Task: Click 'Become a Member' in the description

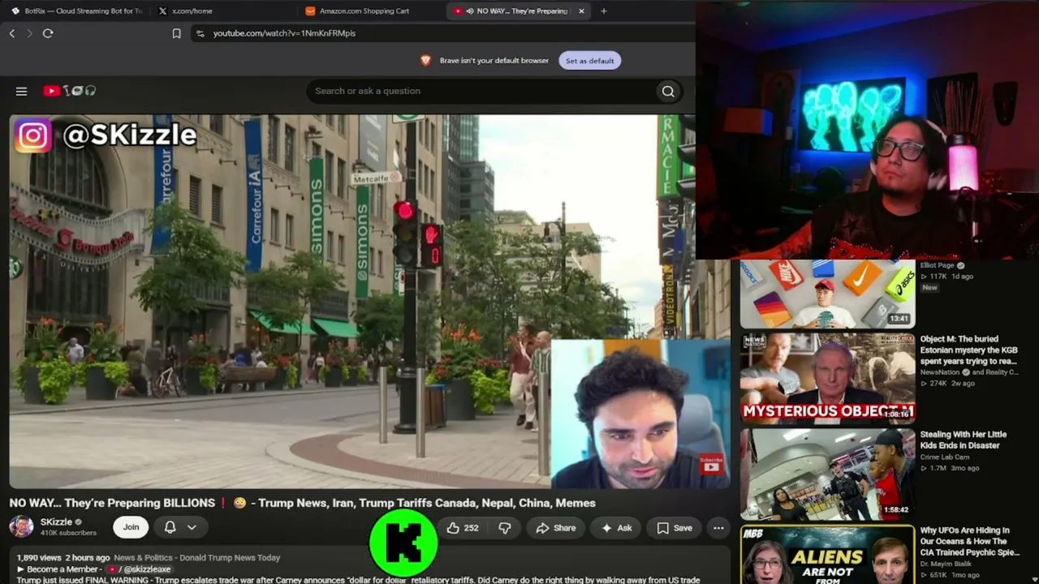Action: pyautogui.click(x=63, y=569)
